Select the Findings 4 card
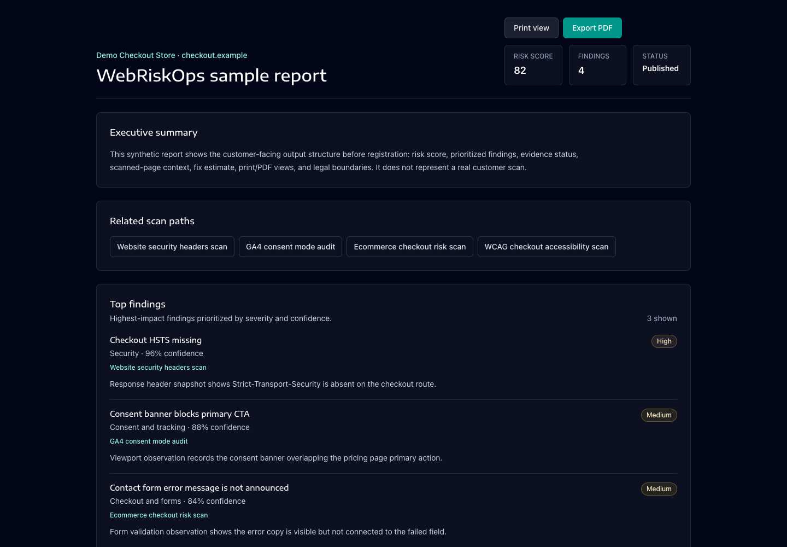787x547 pixels. (x=597, y=65)
